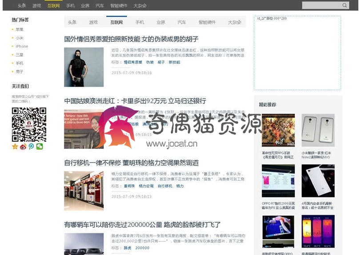Open article 自行移机一律不保修 headline
The height and width of the screenshot is (255, 361).
click(132, 163)
